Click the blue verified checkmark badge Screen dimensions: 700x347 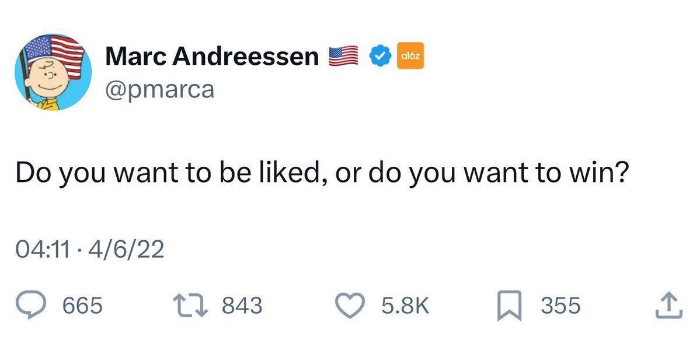pos(380,55)
